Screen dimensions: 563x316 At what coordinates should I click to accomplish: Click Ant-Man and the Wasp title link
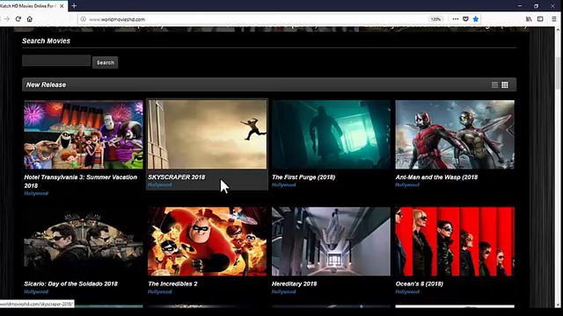tap(436, 177)
